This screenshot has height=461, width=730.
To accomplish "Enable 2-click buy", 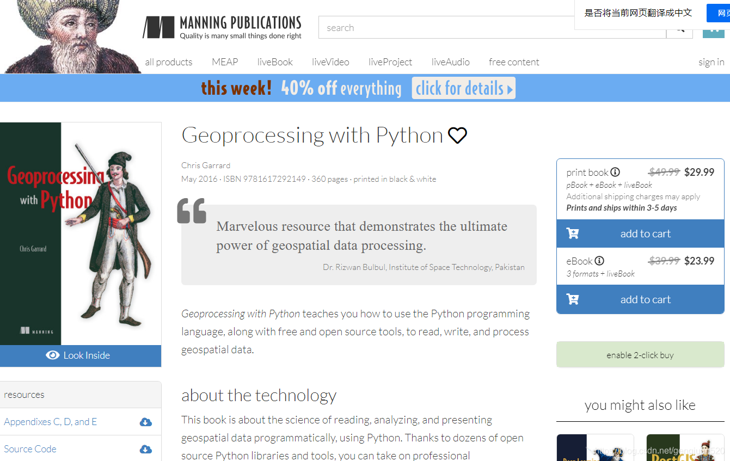I will (640, 355).
